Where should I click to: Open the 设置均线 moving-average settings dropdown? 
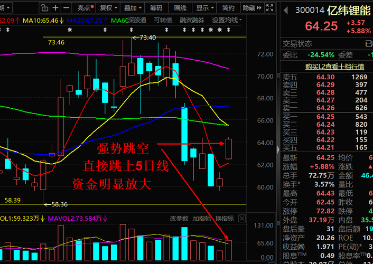[x=227, y=21]
